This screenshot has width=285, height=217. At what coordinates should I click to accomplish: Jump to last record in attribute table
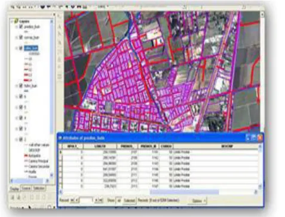pos(101,200)
